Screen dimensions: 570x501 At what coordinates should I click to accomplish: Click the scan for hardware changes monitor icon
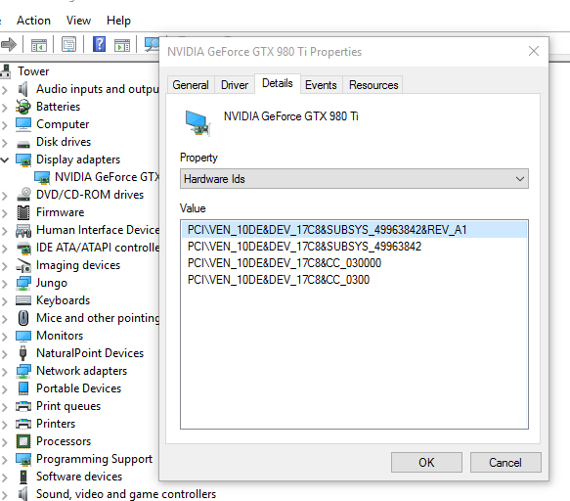point(152,44)
